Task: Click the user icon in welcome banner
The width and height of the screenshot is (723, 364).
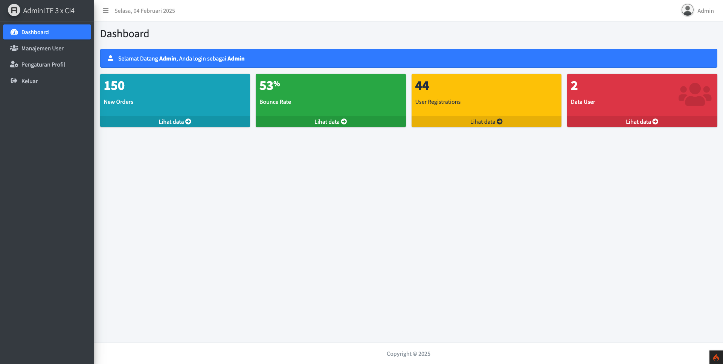Action: (x=111, y=58)
